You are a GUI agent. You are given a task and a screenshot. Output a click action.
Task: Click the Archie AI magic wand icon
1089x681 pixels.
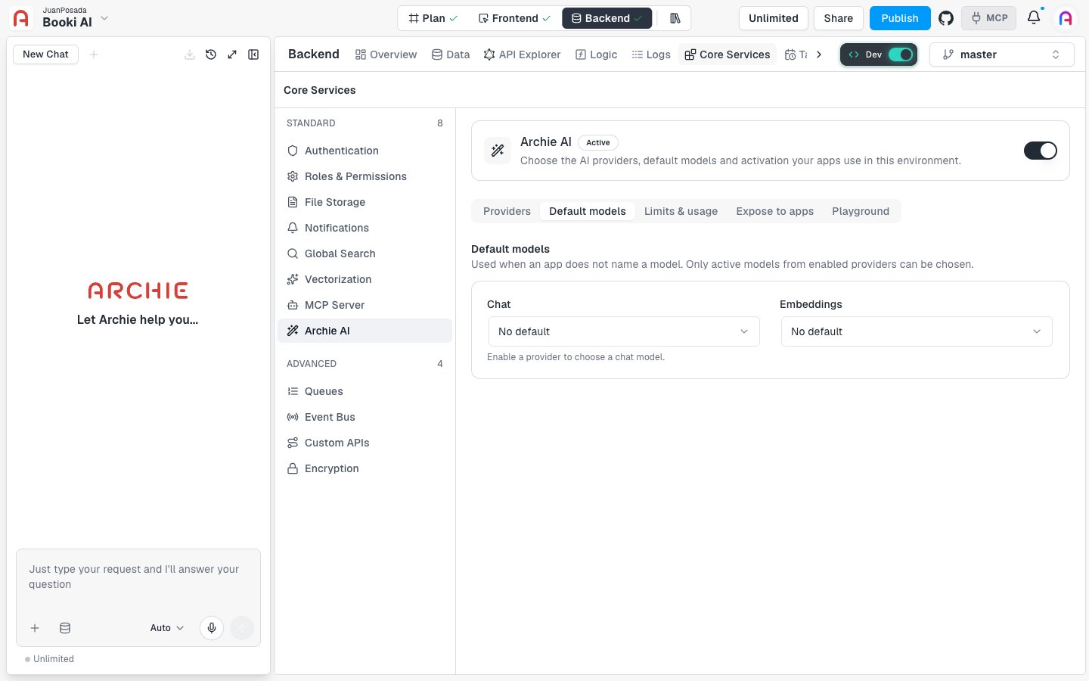tap(498, 151)
